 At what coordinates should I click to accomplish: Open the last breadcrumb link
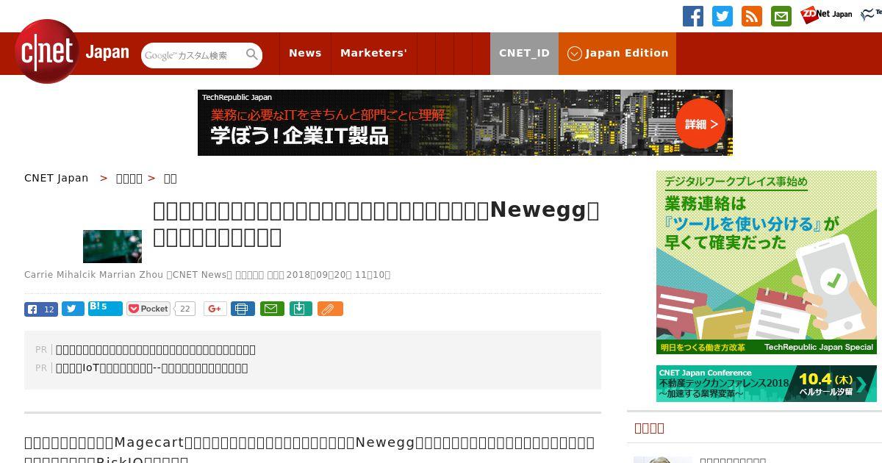click(x=170, y=178)
